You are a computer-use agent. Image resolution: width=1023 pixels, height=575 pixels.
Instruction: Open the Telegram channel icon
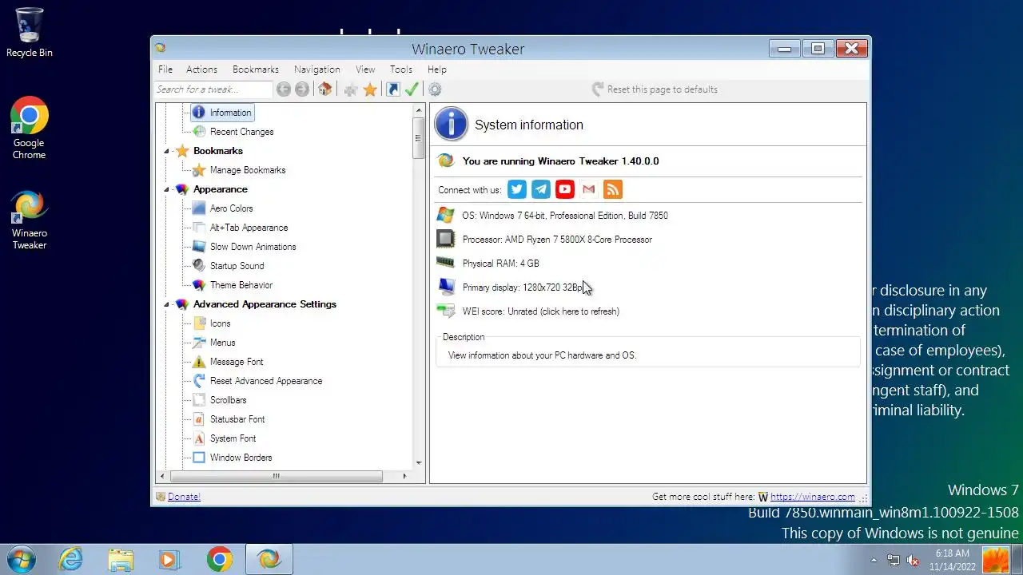click(x=541, y=189)
